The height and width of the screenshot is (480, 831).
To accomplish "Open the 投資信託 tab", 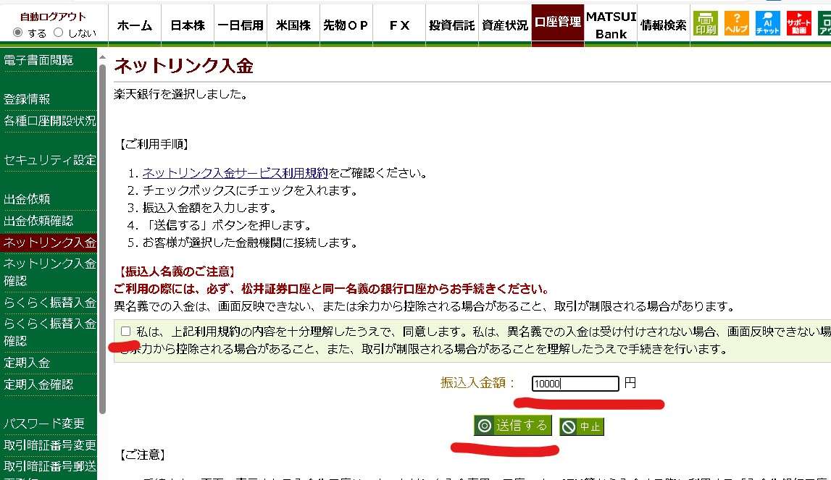I will [x=452, y=25].
